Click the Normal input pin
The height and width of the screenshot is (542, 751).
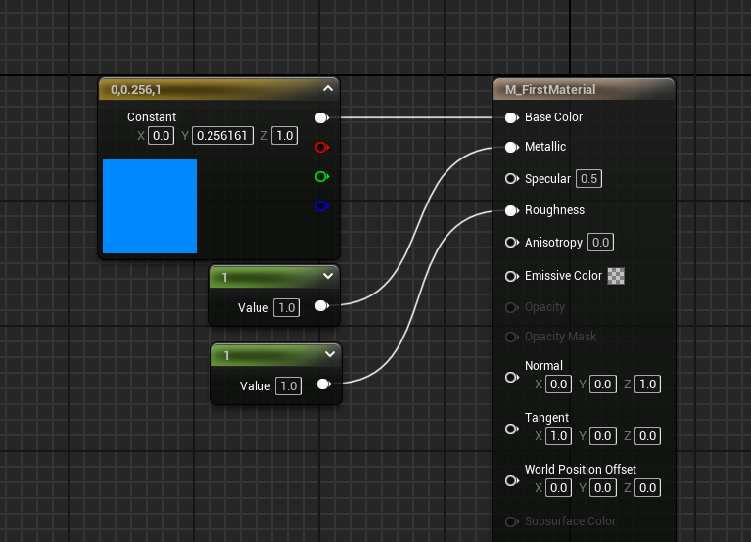(x=511, y=378)
